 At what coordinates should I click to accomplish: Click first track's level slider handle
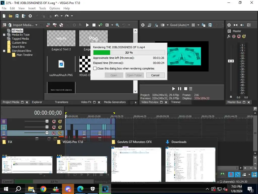47,121
